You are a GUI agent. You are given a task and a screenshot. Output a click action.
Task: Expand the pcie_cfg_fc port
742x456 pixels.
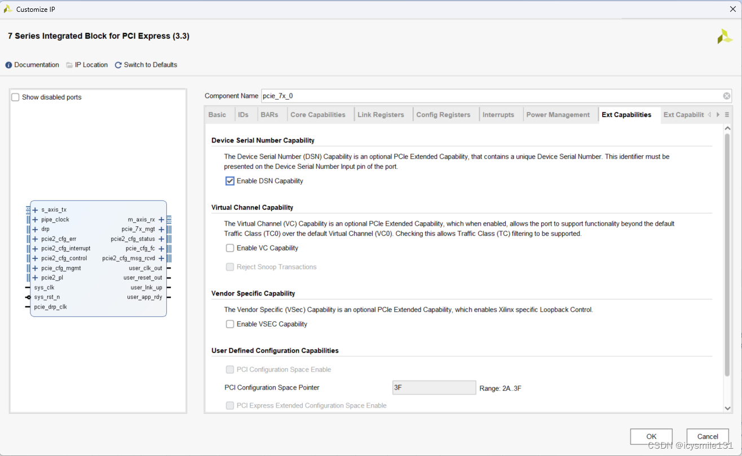[161, 249]
